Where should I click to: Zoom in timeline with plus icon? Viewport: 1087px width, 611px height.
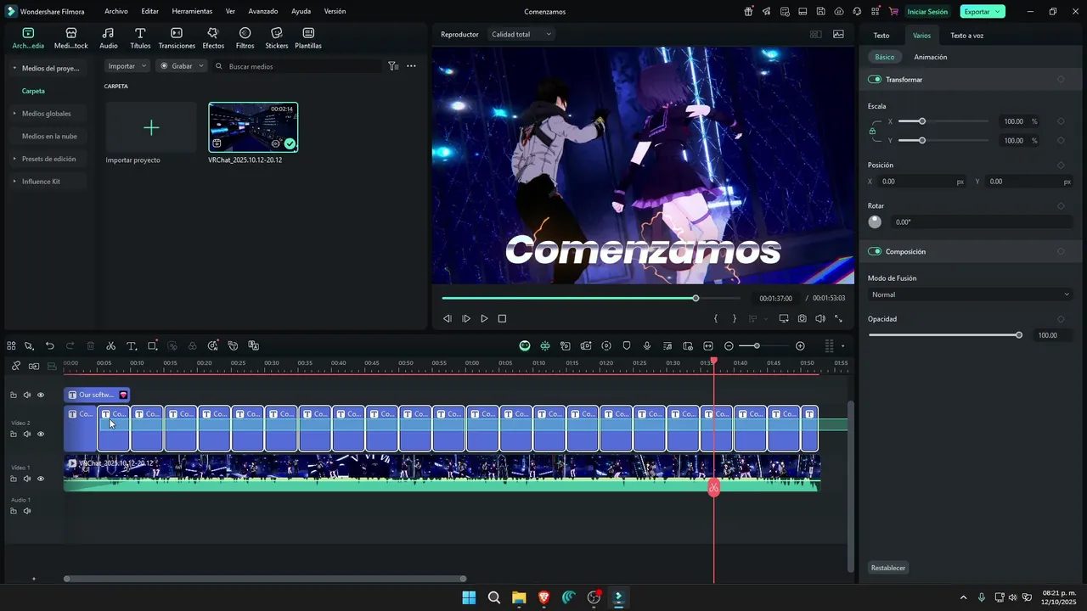[800, 345]
